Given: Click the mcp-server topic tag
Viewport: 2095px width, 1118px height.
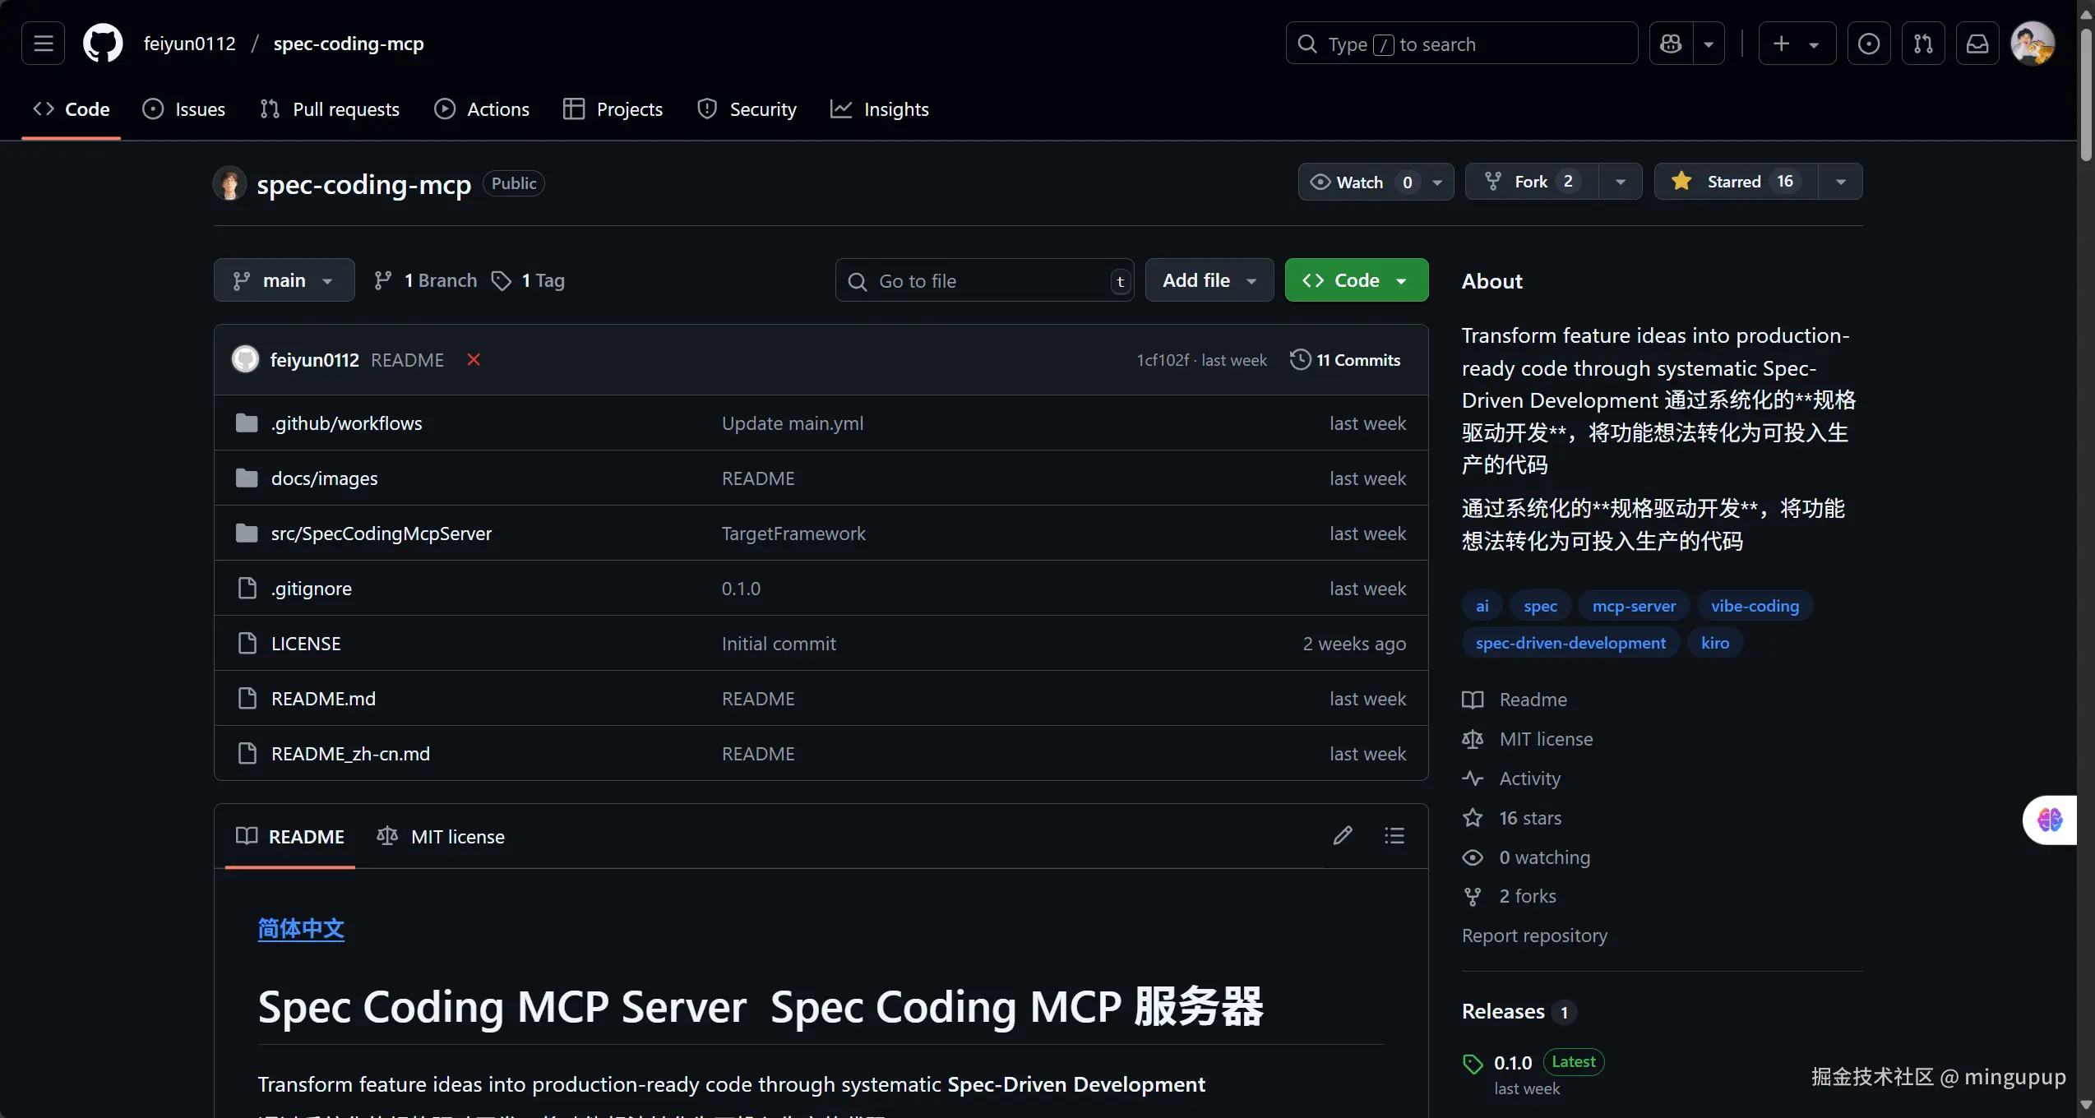Looking at the screenshot, I should click(1633, 606).
